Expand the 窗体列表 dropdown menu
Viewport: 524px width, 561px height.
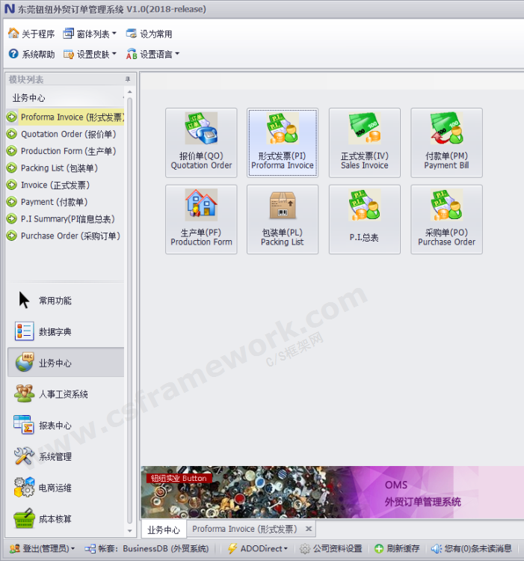pos(90,34)
